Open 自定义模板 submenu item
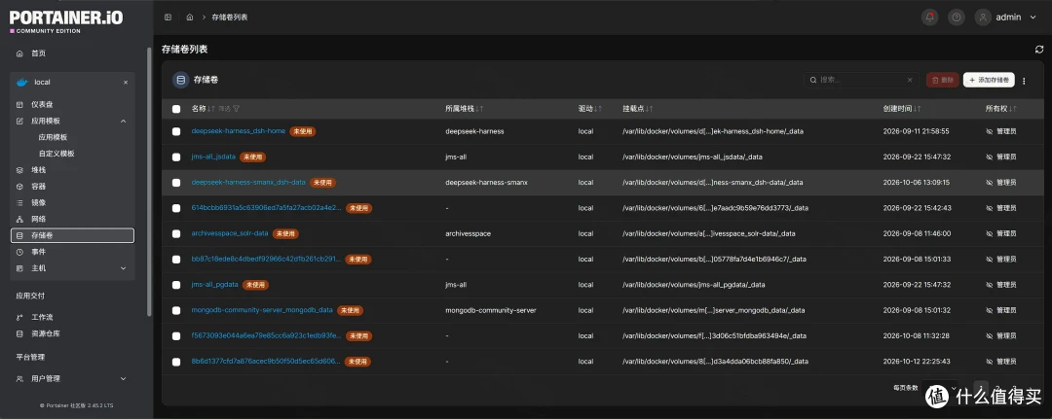Viewport: 1052px width, 419px height. pyautogui.click(x=56, y=154)
